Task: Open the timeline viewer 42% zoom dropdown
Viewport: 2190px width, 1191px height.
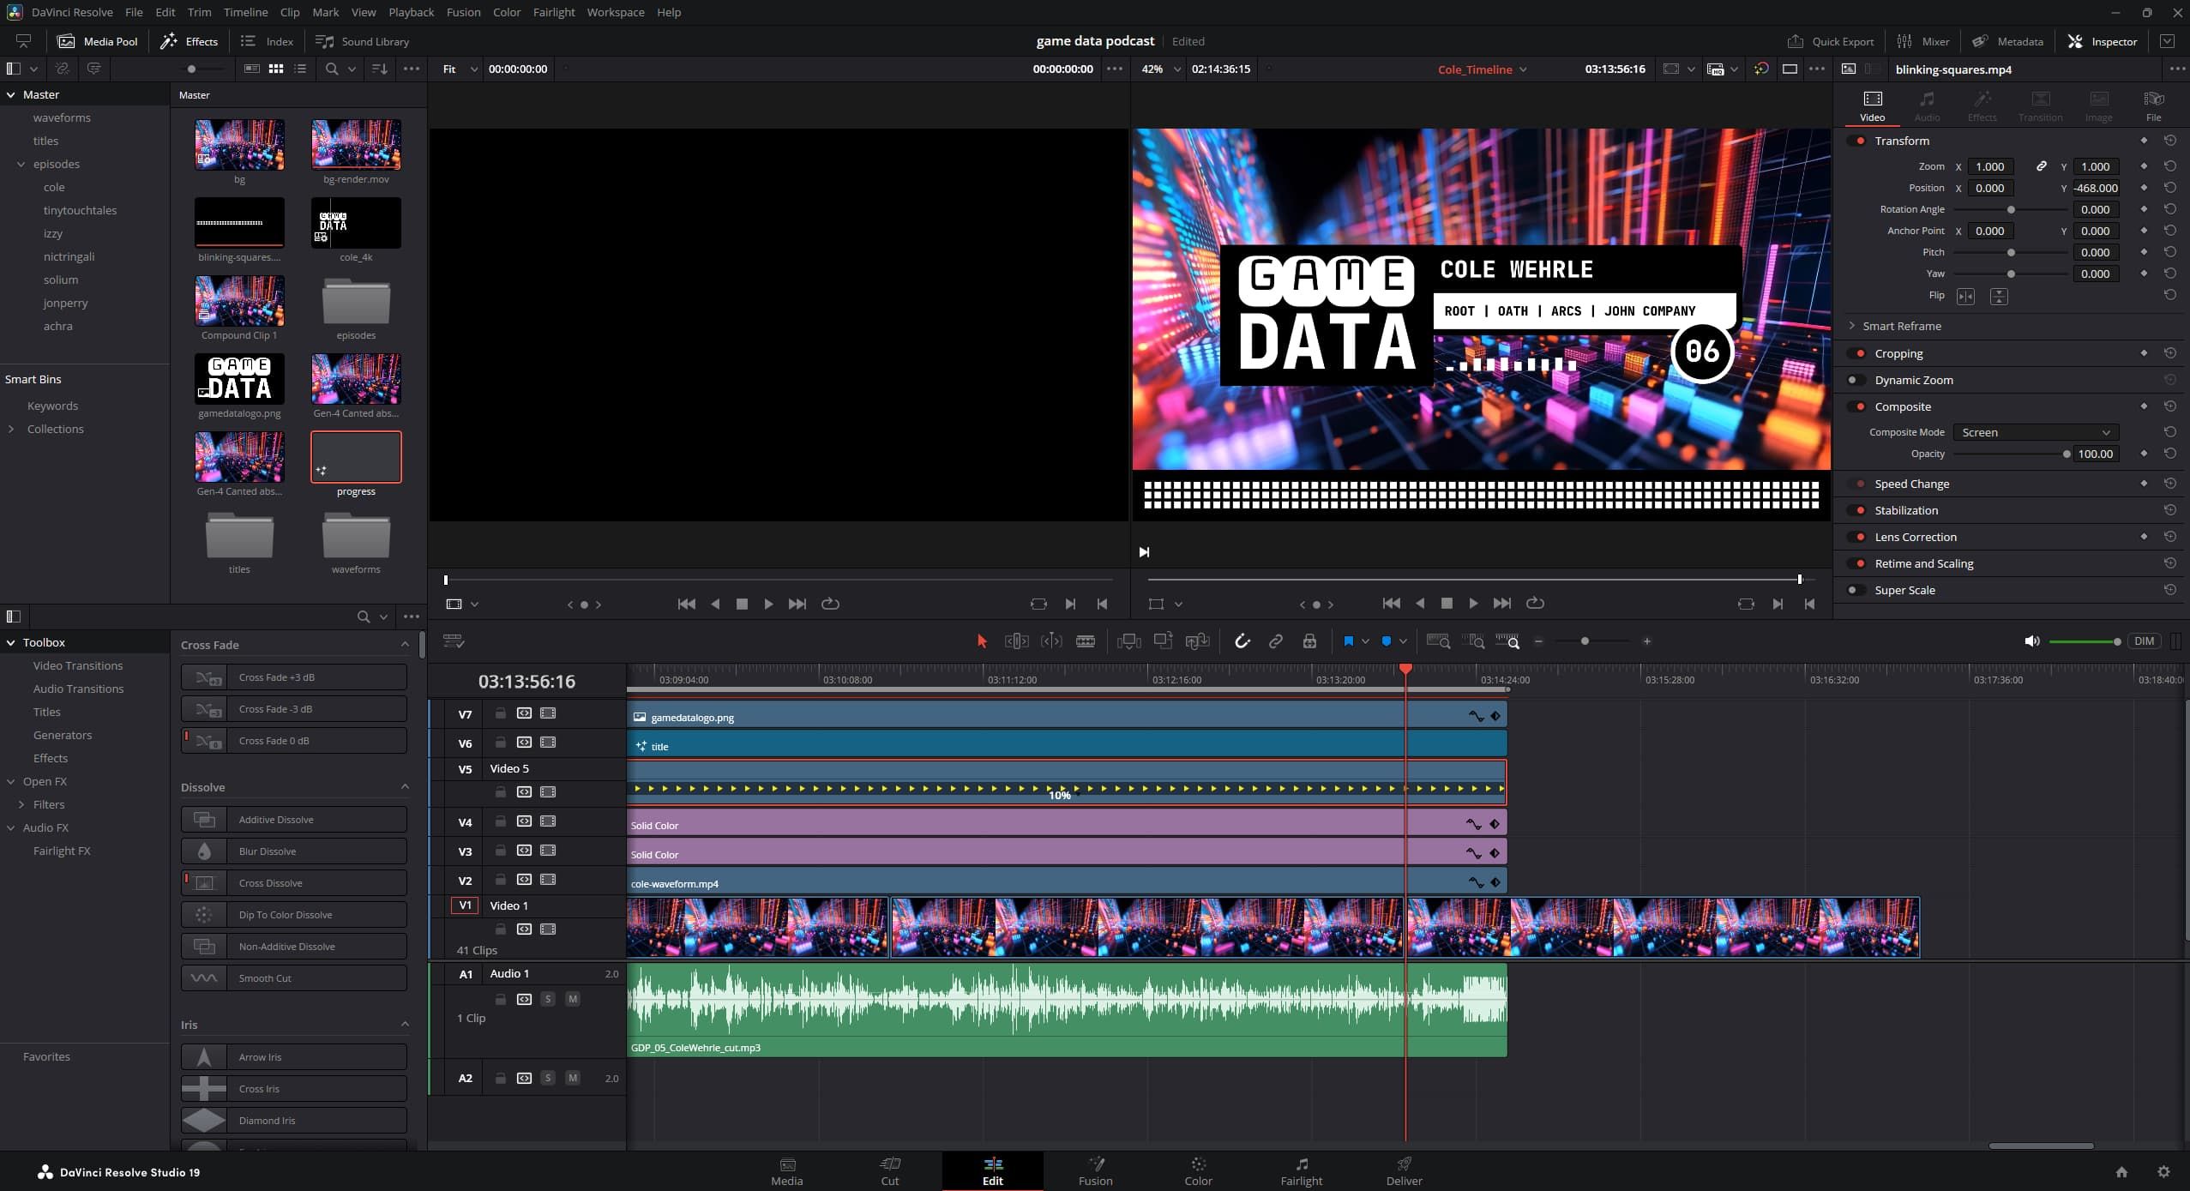Action: point(1160,69)
